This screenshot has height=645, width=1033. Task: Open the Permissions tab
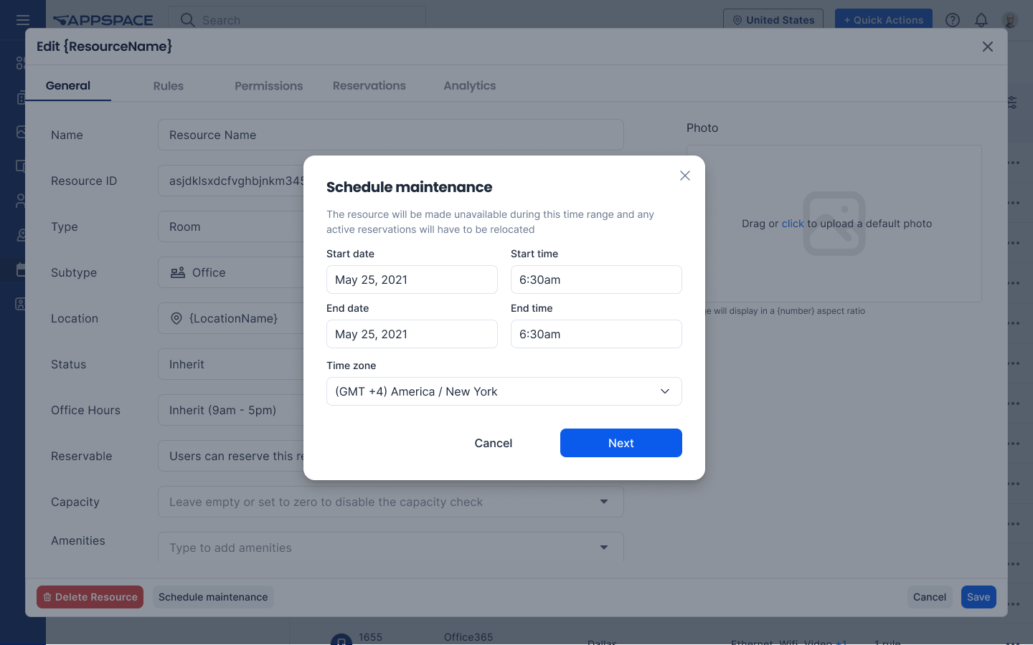click(x=268, y=85)
